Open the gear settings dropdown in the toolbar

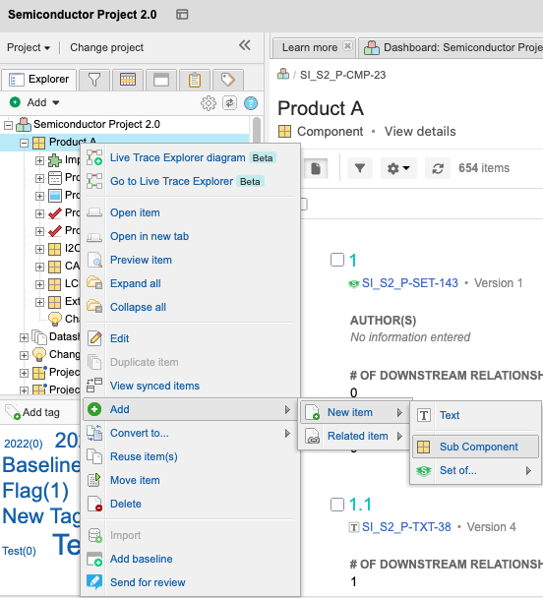click(398, 168)
